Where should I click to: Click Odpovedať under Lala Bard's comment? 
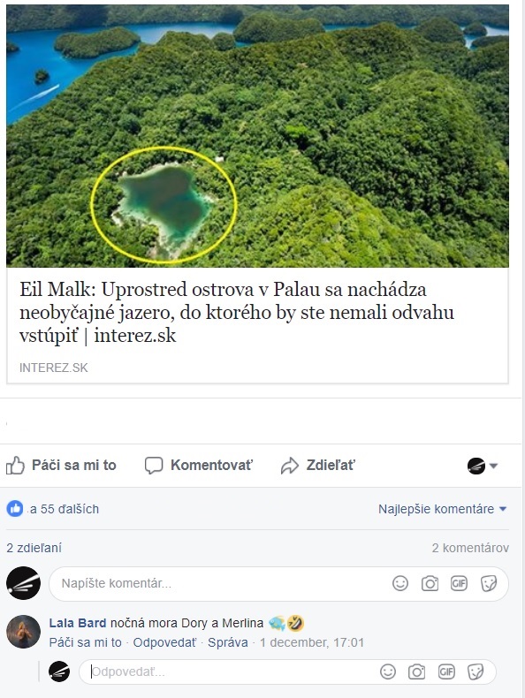(164, 642)
